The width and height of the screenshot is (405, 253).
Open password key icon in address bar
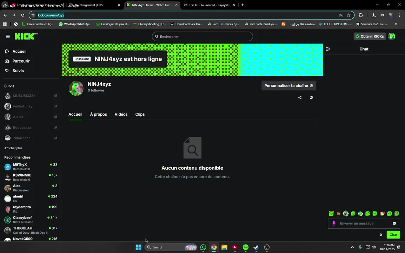(341, 15)
